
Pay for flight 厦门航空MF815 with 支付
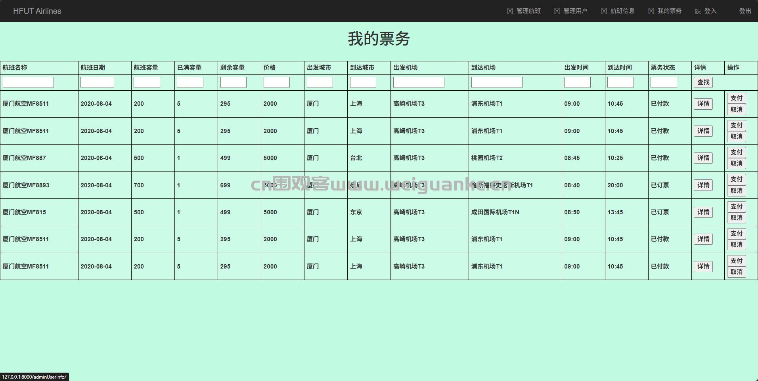point(736,207)
